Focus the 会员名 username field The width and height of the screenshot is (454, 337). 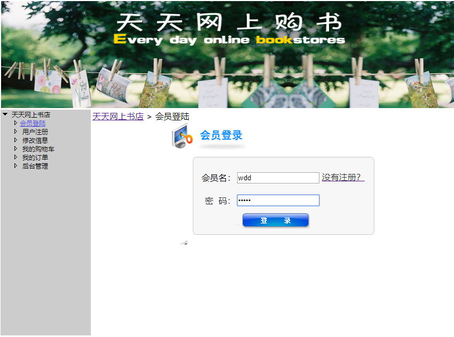coord(278,178)
